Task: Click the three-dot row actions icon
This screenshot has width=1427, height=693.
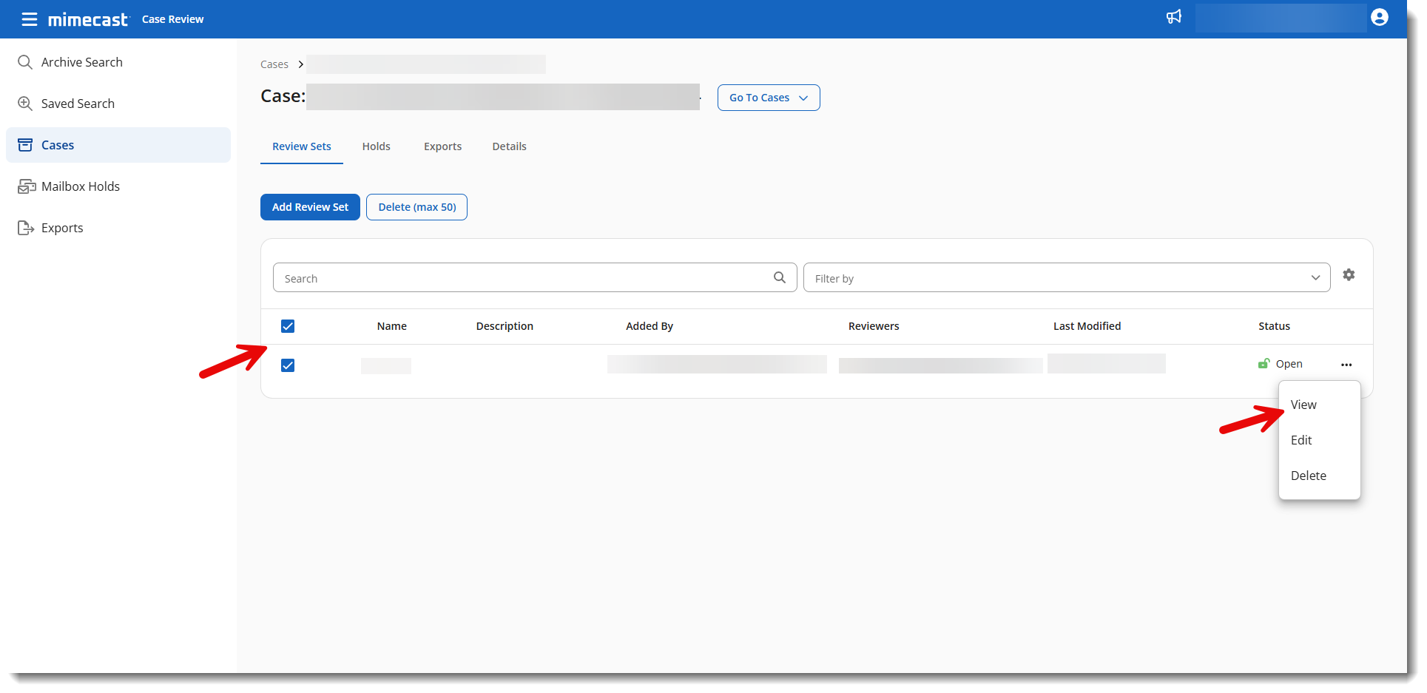Action: click(1346, 365)
